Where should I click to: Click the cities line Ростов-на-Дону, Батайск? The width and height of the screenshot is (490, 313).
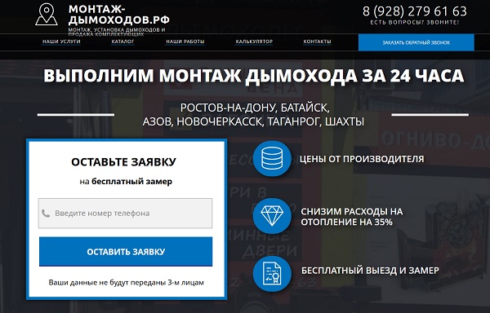pos(255,108)
